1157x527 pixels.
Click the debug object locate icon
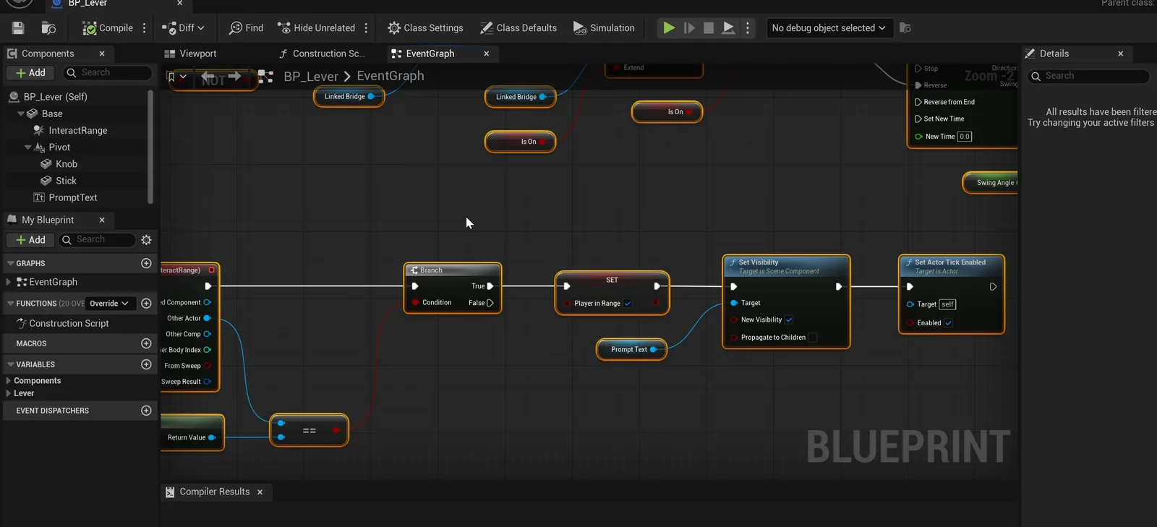click(905, 28)
